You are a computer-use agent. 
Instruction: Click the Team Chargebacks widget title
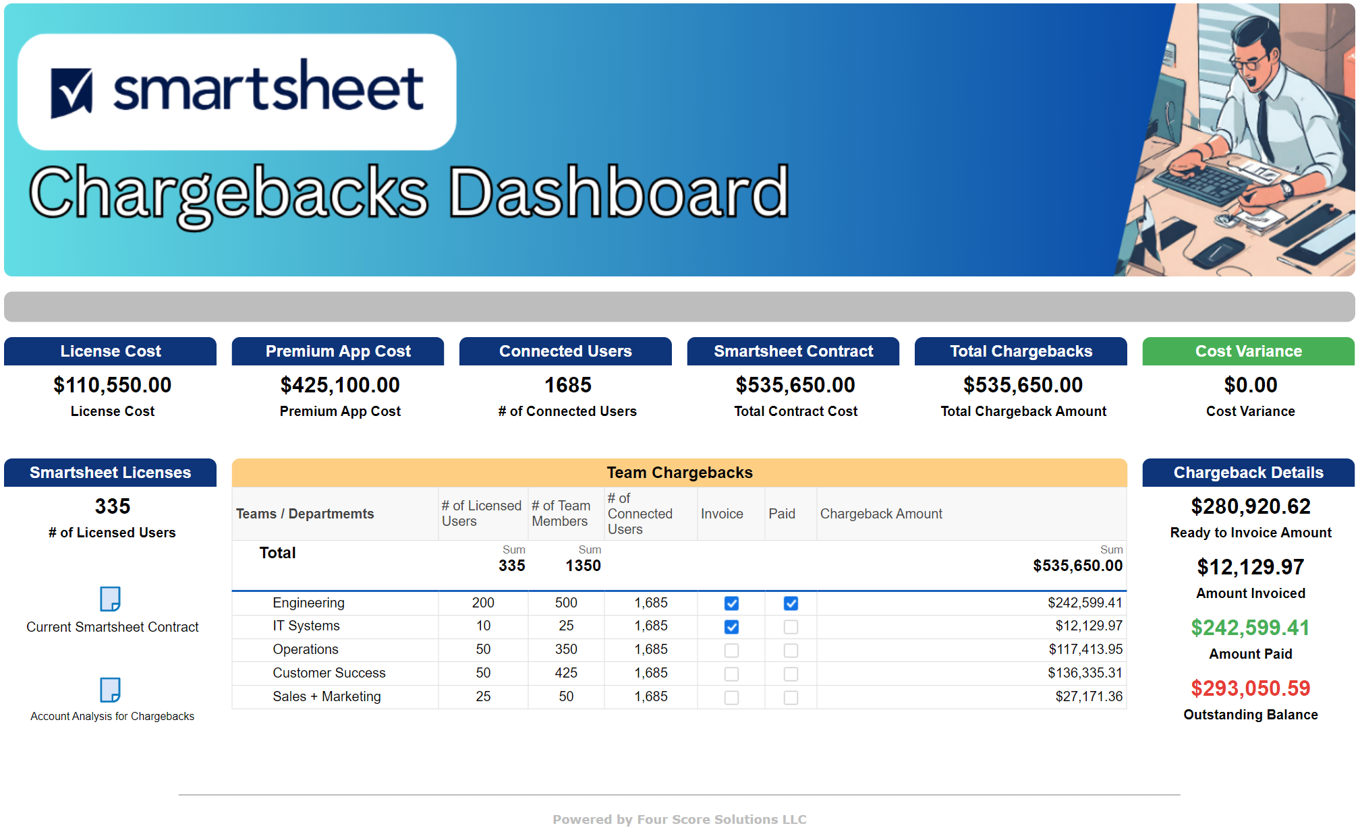coord(679,473)
